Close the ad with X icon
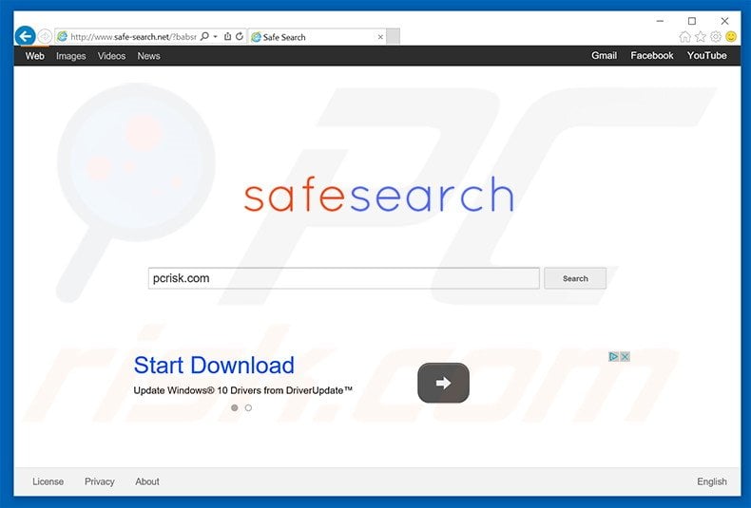The height and width of the screenshot is (508, 751). (x=625, y=356)
